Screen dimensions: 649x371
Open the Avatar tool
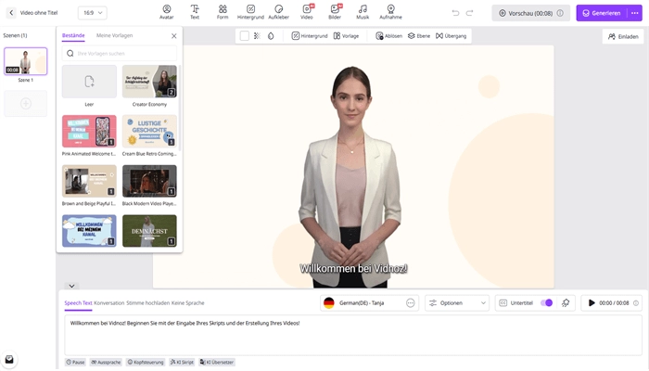coord(166,12)
